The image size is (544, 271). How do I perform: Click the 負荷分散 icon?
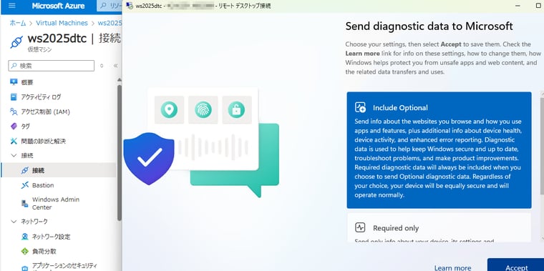tap(24, 251)
